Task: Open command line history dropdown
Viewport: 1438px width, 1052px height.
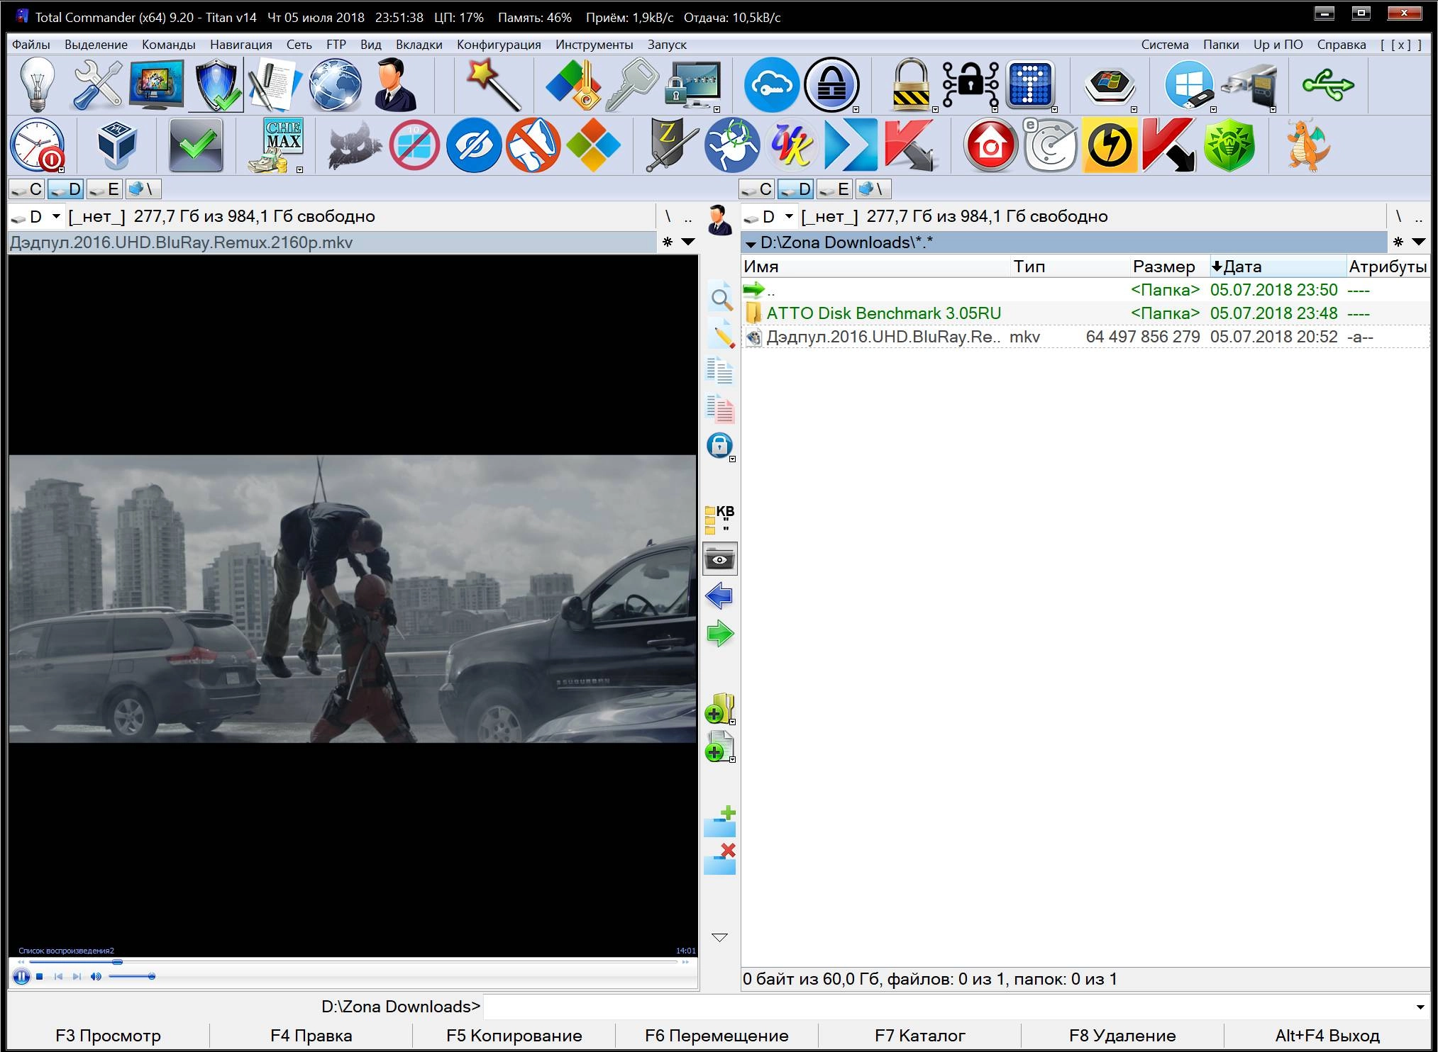Action: (1420, 1007)
